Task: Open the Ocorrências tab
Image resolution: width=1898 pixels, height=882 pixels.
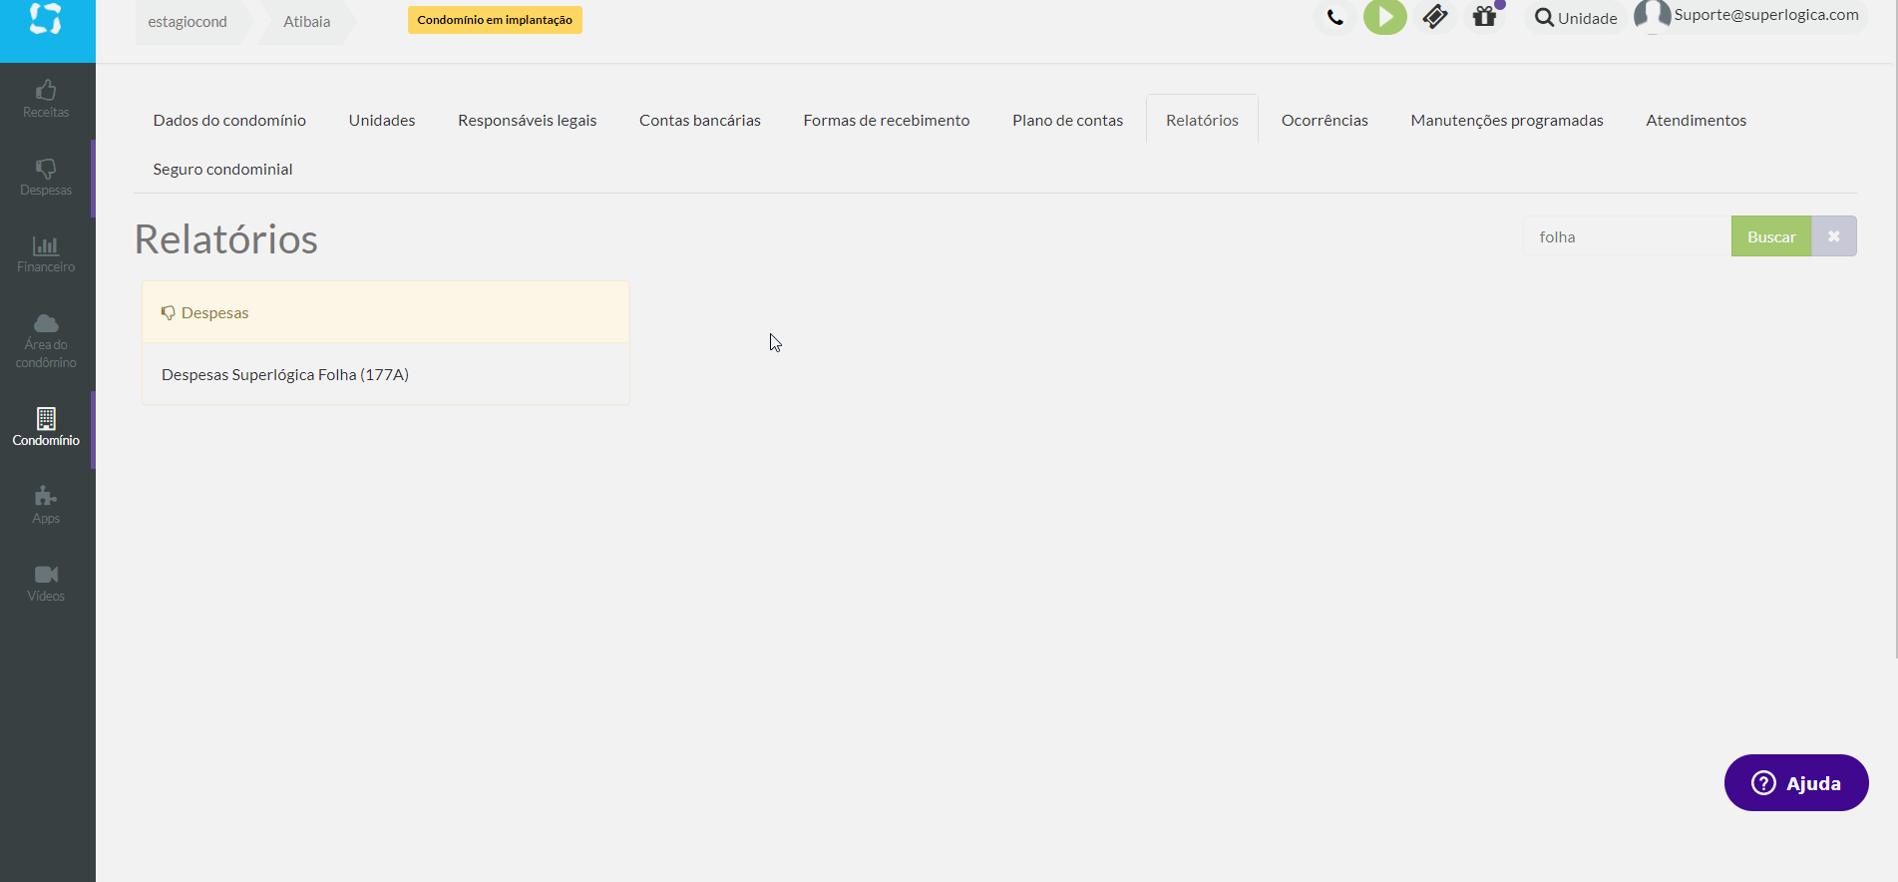Action: (x=1325, y=120)
